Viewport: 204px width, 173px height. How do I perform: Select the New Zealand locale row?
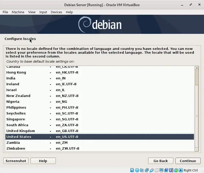pos(100,96)
